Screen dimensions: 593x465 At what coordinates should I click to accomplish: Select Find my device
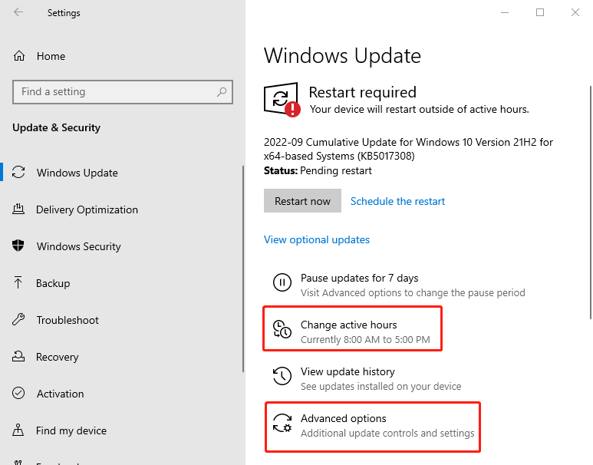[71, 430]
